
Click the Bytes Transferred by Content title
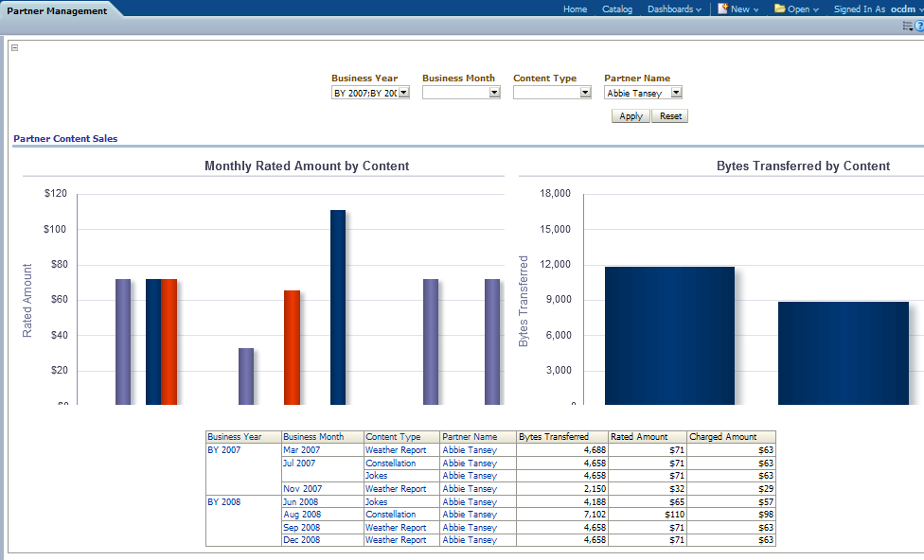[803, 166]
